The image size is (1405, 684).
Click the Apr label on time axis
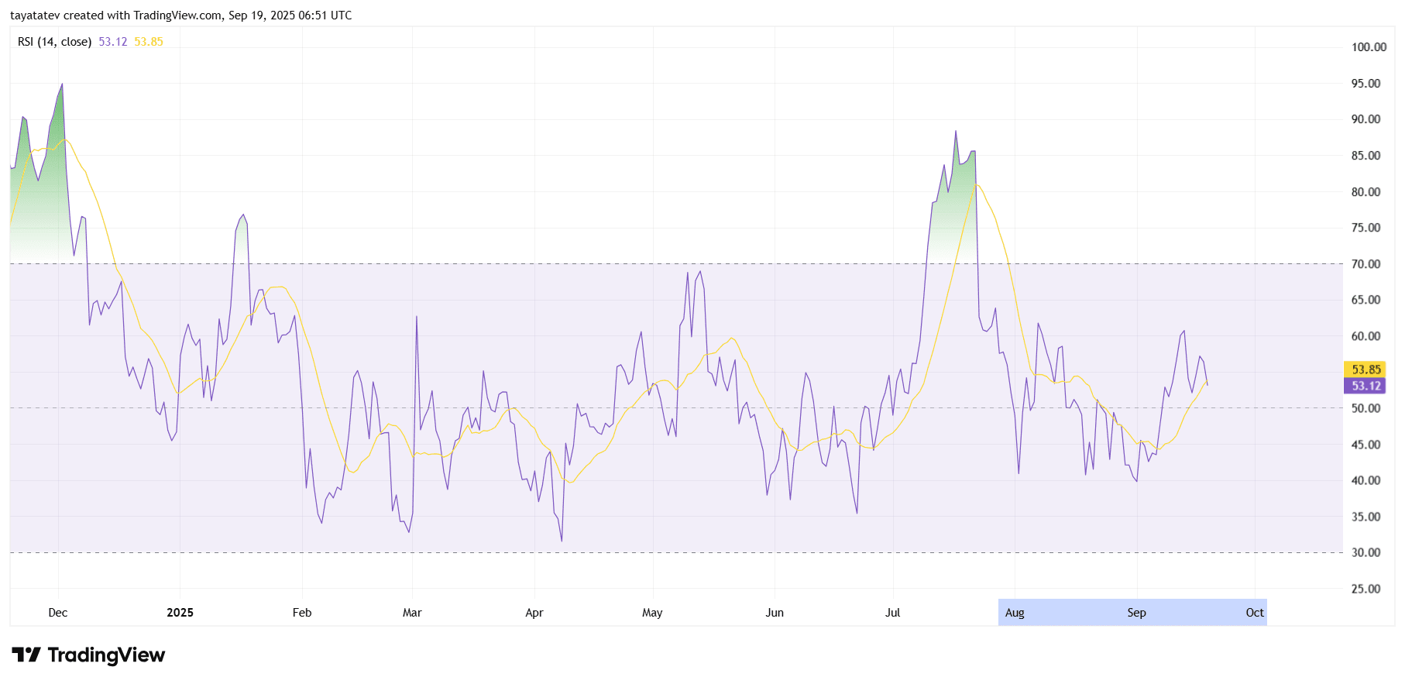pyautogui.click(x=534, y=613)
